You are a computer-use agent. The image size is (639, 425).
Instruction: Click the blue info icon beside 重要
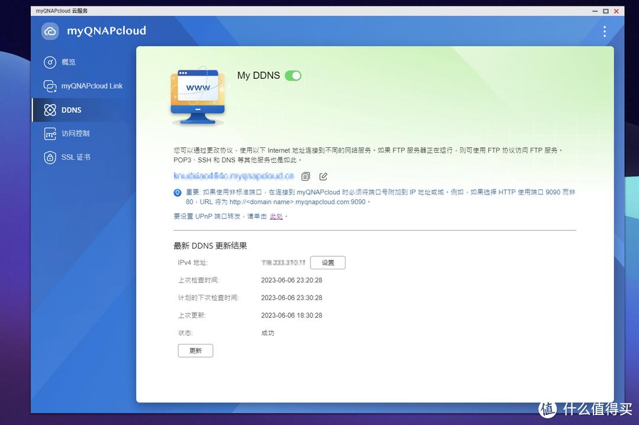pyautogui.click(x=177, y=192)
